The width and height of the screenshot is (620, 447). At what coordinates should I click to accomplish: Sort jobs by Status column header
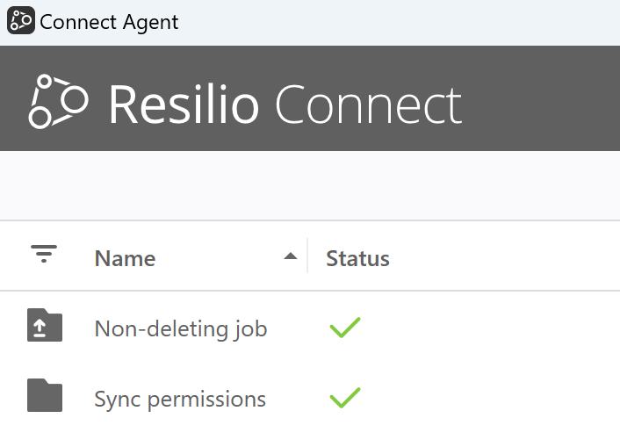point(357,258)
